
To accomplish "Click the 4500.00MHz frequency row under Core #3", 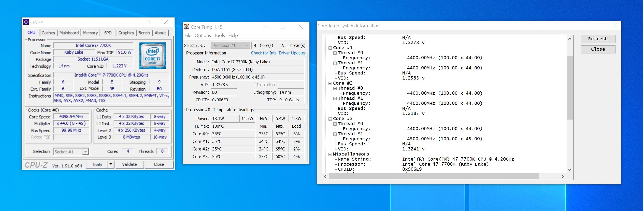I will tap(412, 139).
